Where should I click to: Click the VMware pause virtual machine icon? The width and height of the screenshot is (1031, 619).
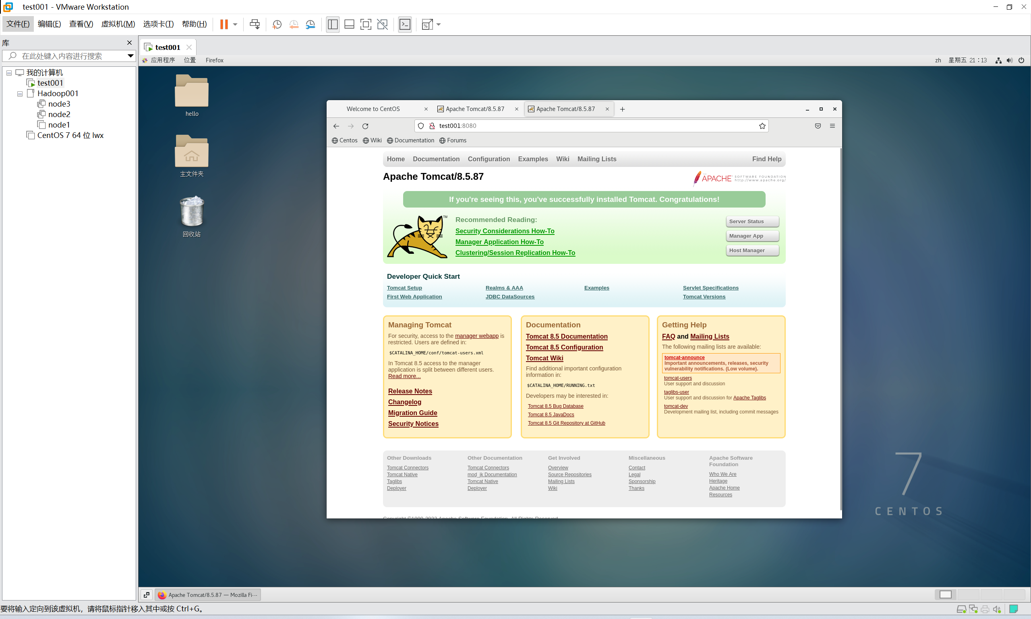[224, 24]
